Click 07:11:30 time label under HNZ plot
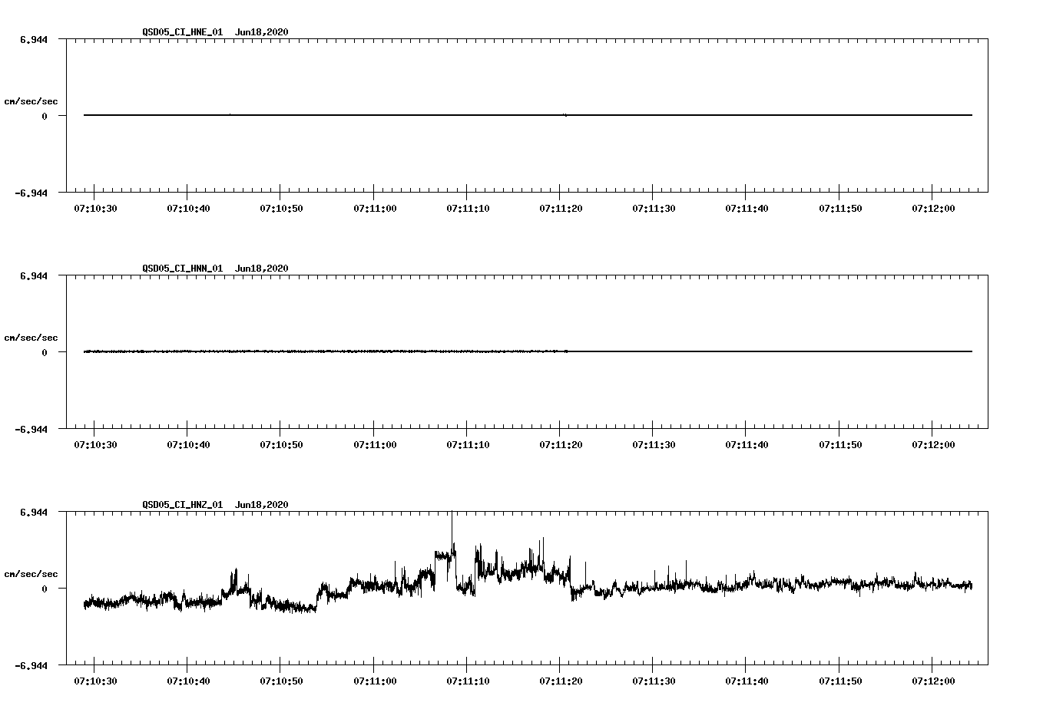Screen dimensions: 1043x709 (x=654, y=681)
